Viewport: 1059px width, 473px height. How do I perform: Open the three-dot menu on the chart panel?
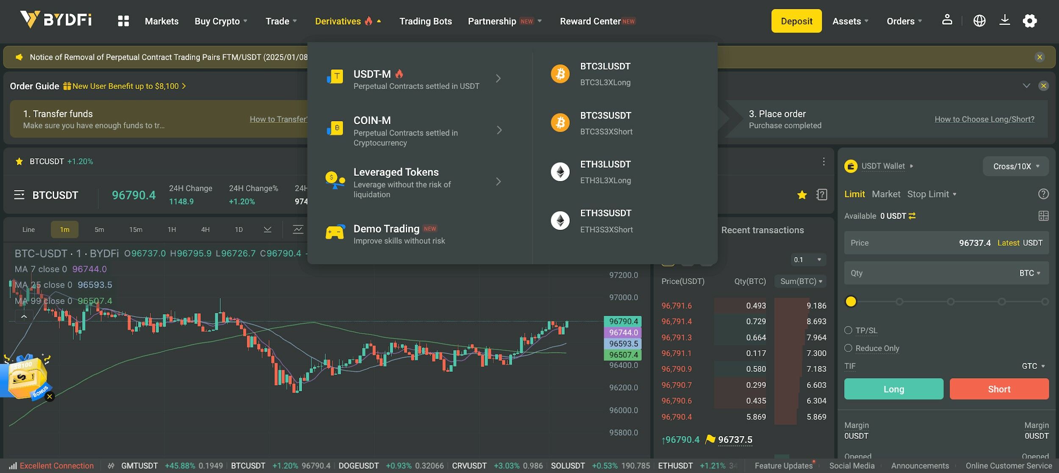pyautogui.click(x=823, y=161)
